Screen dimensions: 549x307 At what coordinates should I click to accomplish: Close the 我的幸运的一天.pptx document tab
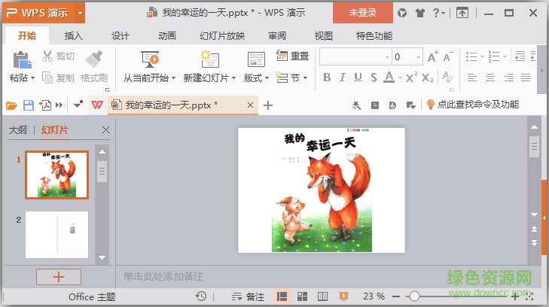250,105
